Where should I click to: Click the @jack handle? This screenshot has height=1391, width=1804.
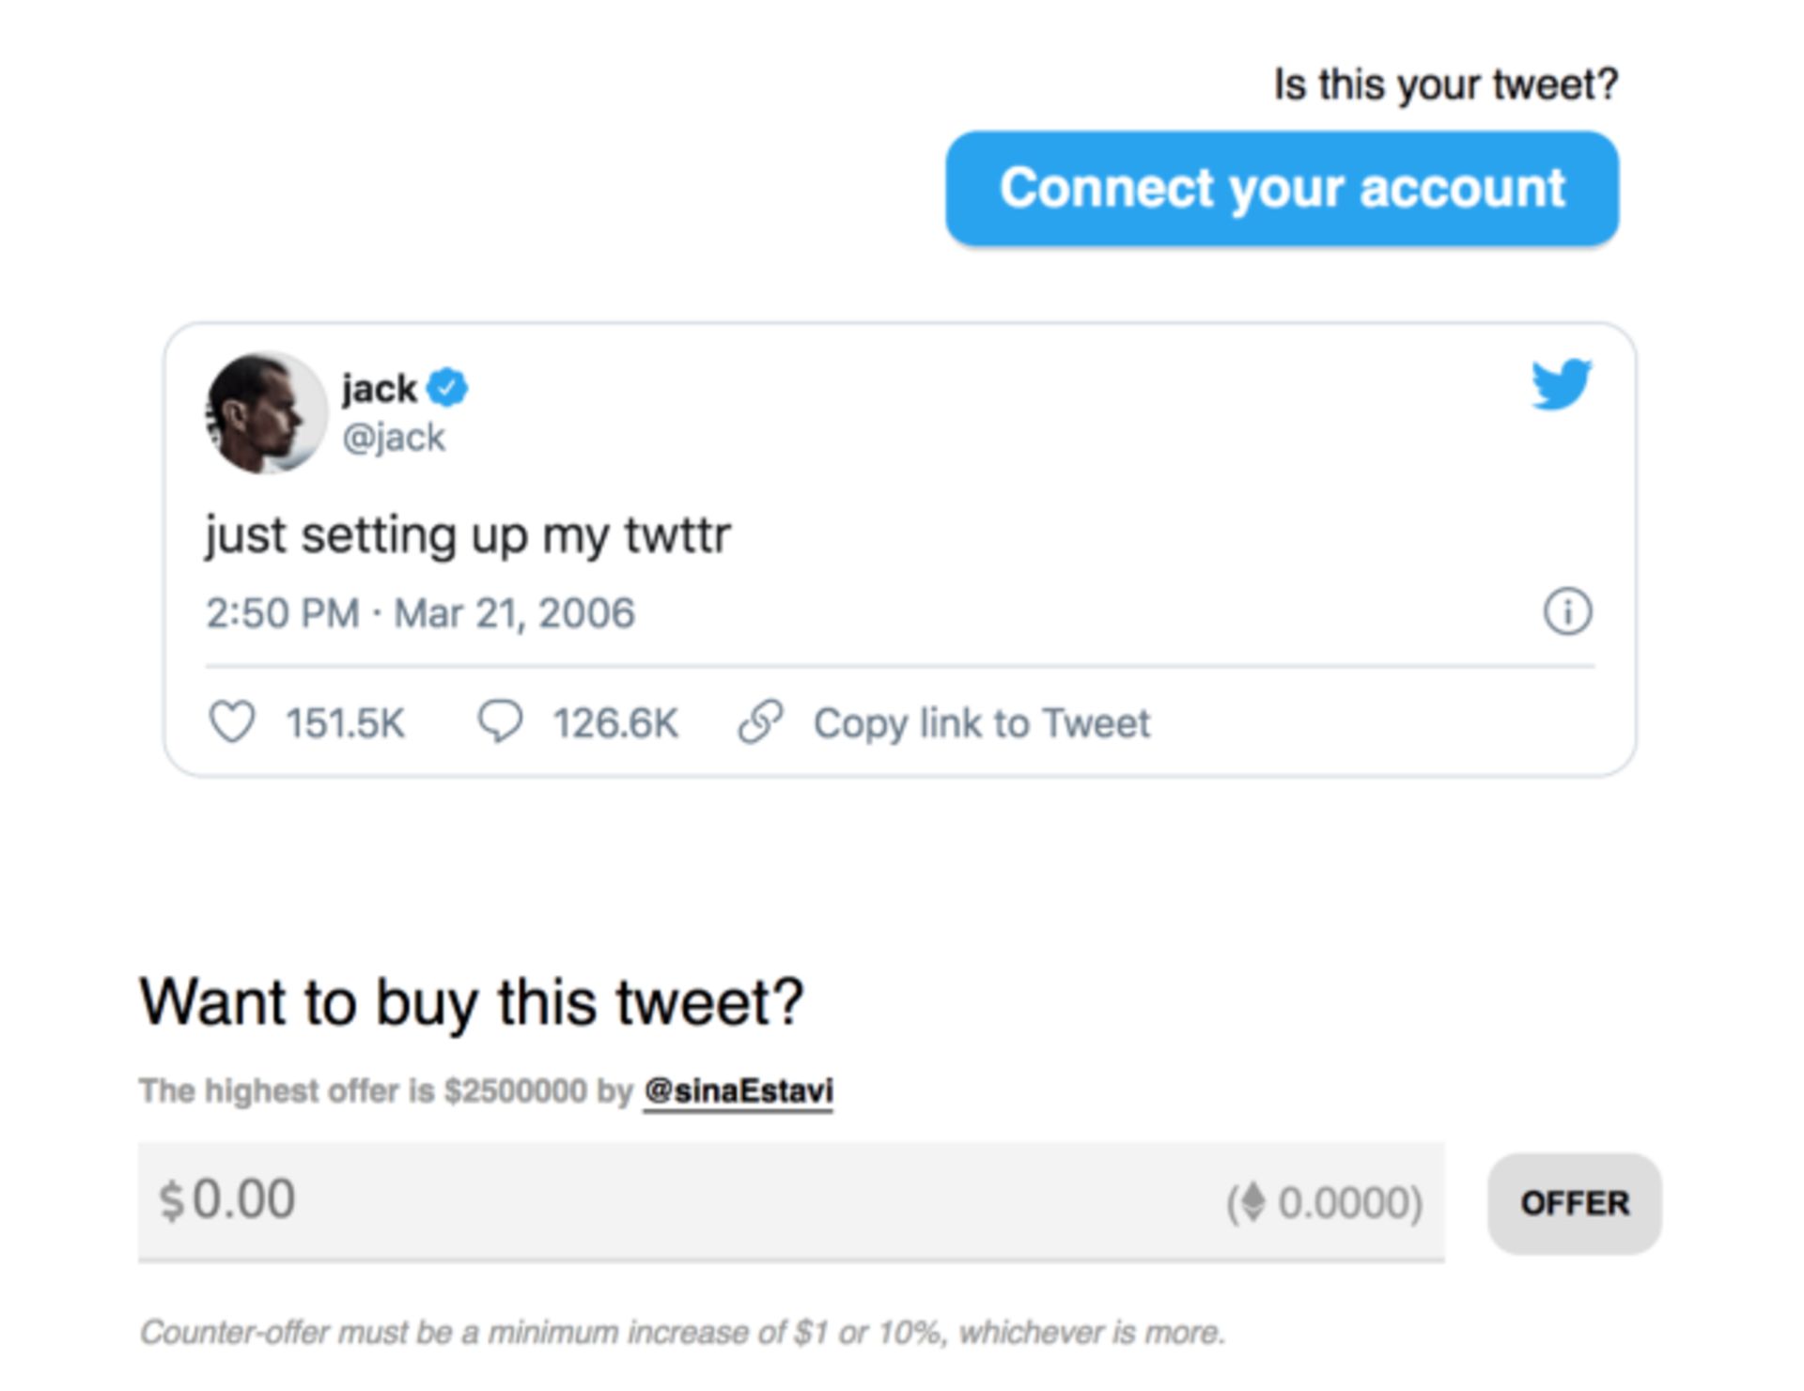point(393,438)
